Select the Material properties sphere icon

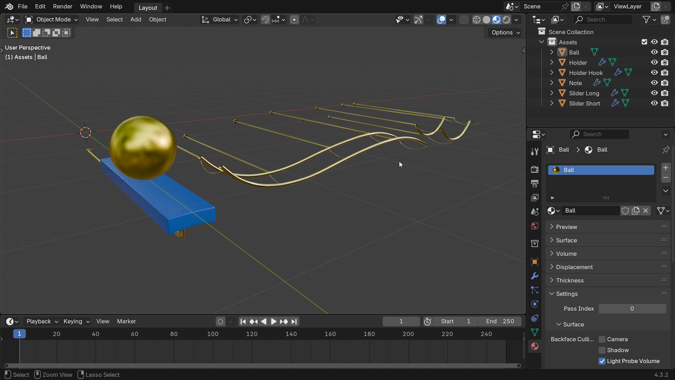534,346
